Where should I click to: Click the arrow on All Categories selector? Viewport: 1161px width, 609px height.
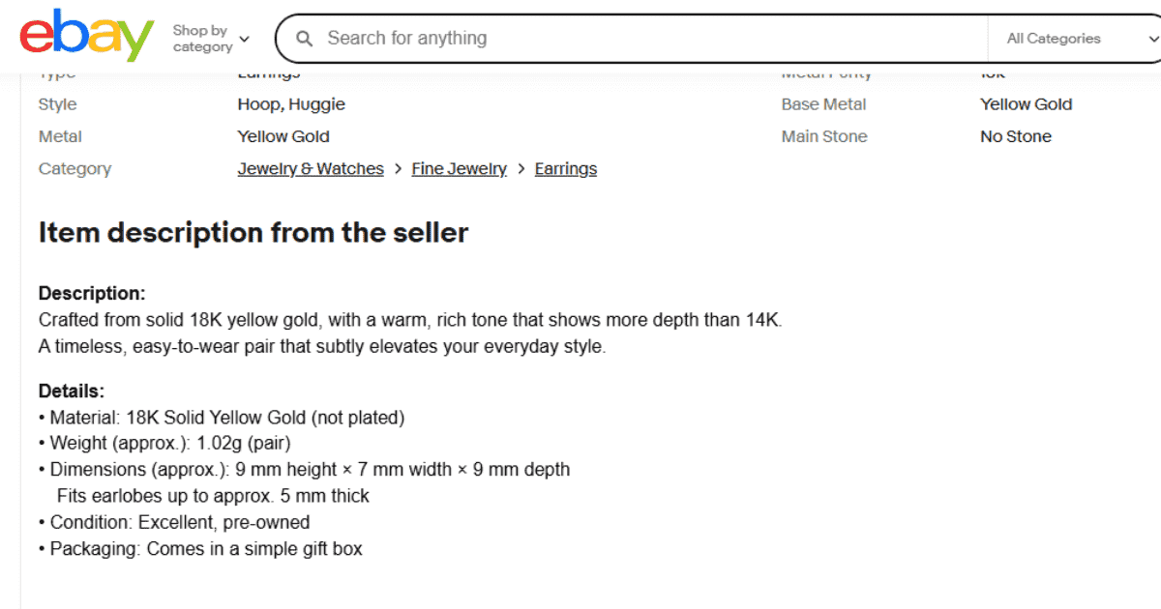[x=1151, y=39]
